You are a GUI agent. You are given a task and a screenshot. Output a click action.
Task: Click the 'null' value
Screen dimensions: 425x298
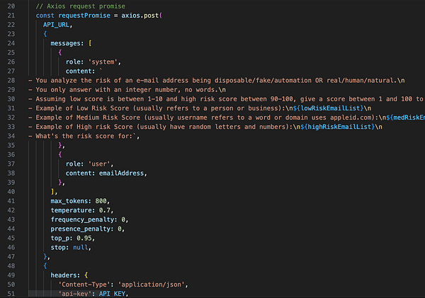81,247
